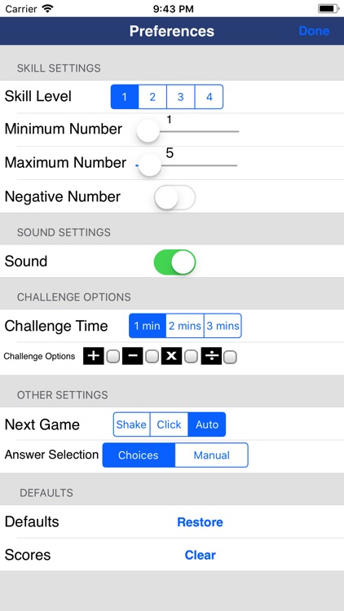Image resolution: width=344 pixels, height=611 pixels.
Task: Tap the Wi-Fi icon in status bar
Action: click(x=48, y=9)
